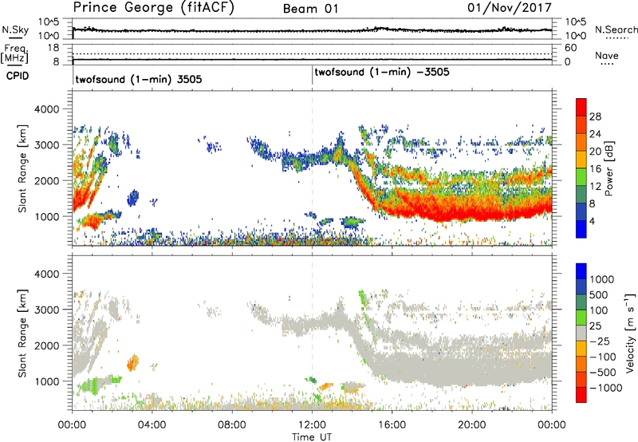This screenshot has height=442, width=638.
Task: Click the '60' tick label on the Nave axis
Action: 570,48
